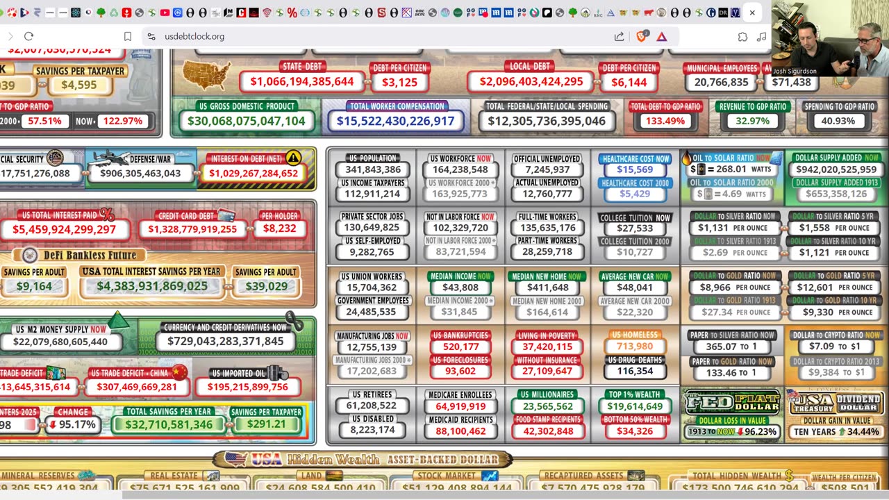Click the fighter jet icon by Defense/War

[112, 159]
